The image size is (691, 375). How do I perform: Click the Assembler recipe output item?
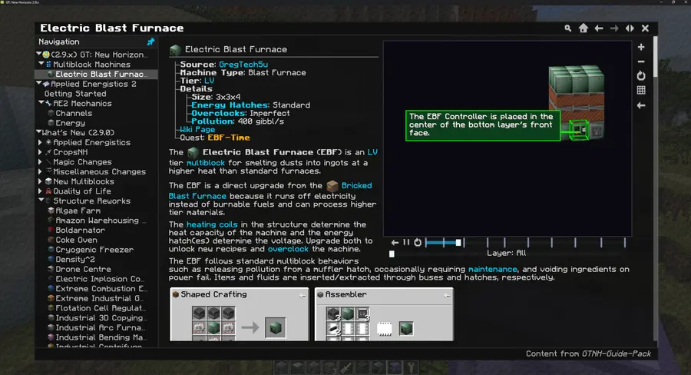[406, 328]
